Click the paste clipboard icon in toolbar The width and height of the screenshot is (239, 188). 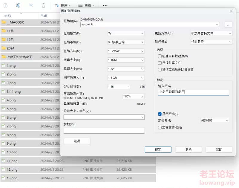5,5
